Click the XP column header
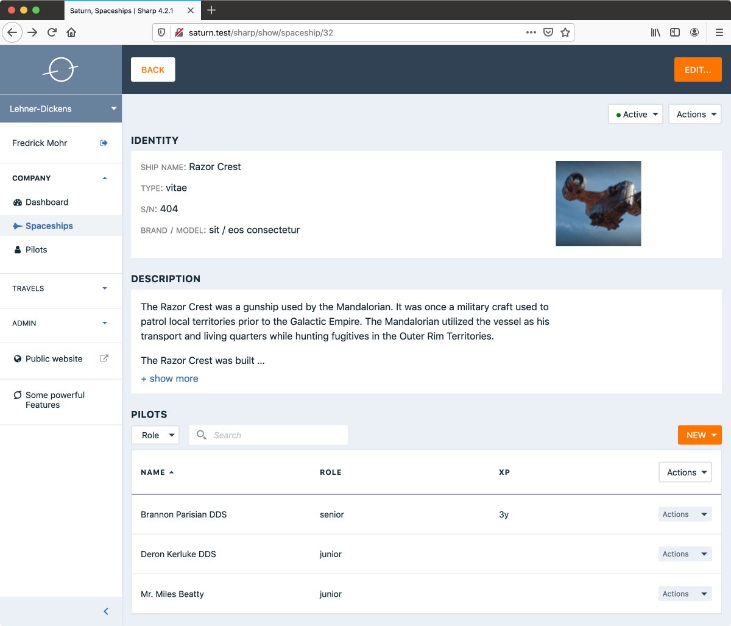Viewport: 731px width, 626px height. tap(504, 472)
